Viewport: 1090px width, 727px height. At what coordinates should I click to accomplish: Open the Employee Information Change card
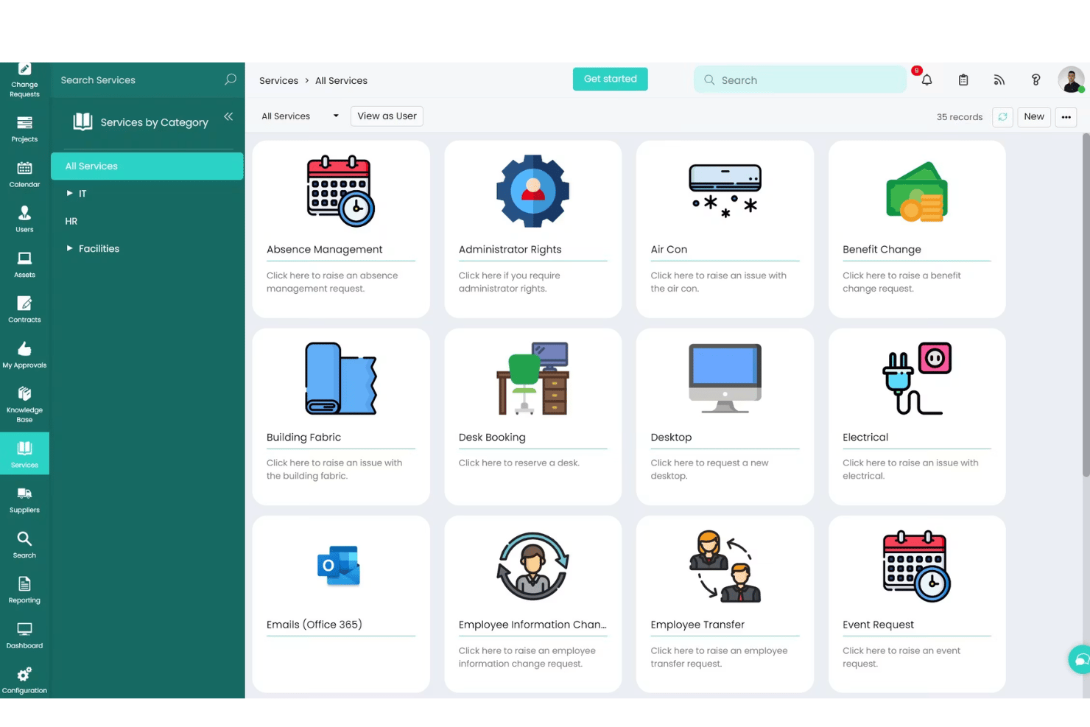533,604
